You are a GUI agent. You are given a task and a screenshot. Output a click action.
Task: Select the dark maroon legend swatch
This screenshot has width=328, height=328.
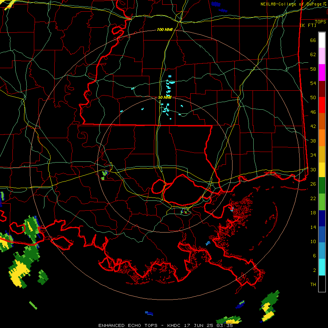[322, 89]
